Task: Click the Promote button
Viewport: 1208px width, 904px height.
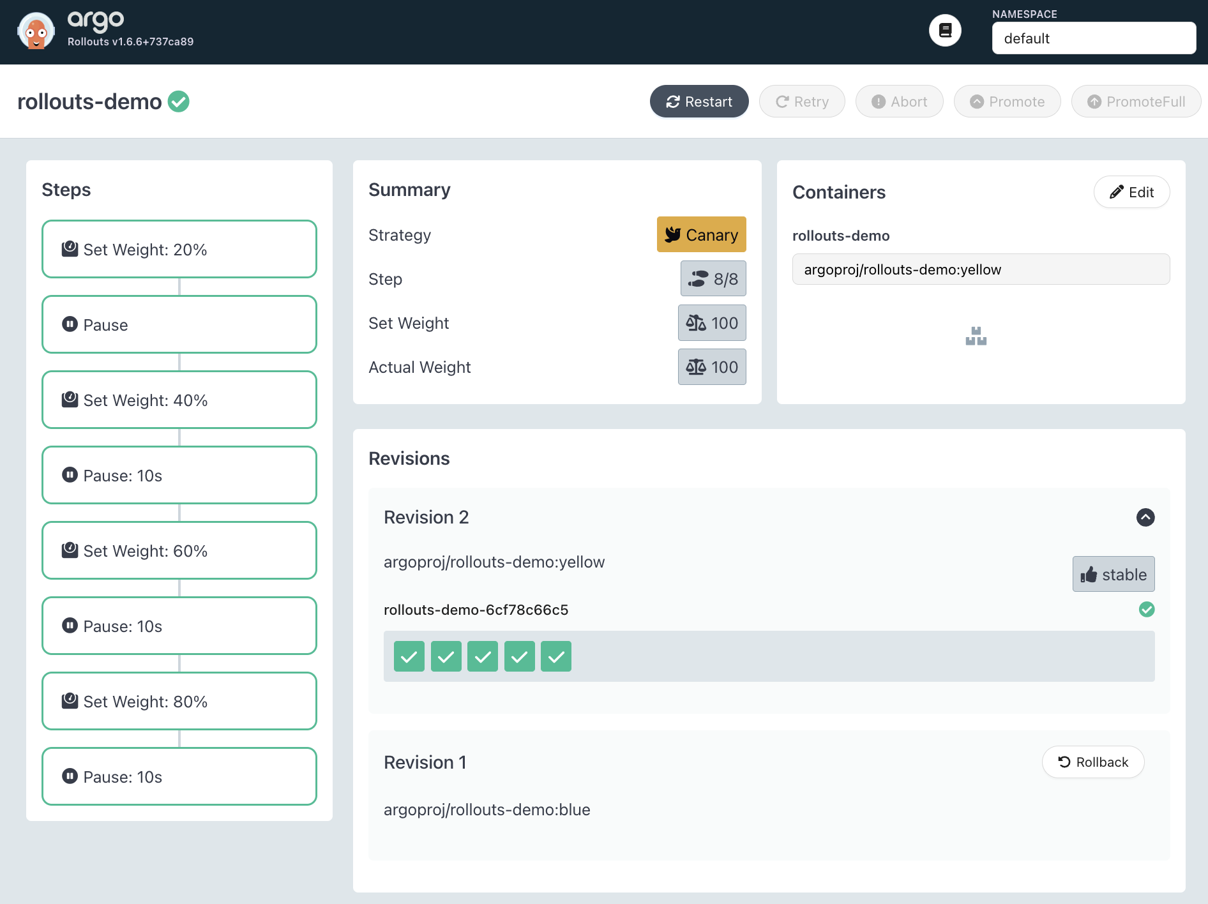Action: click(x=1007, y=102)
